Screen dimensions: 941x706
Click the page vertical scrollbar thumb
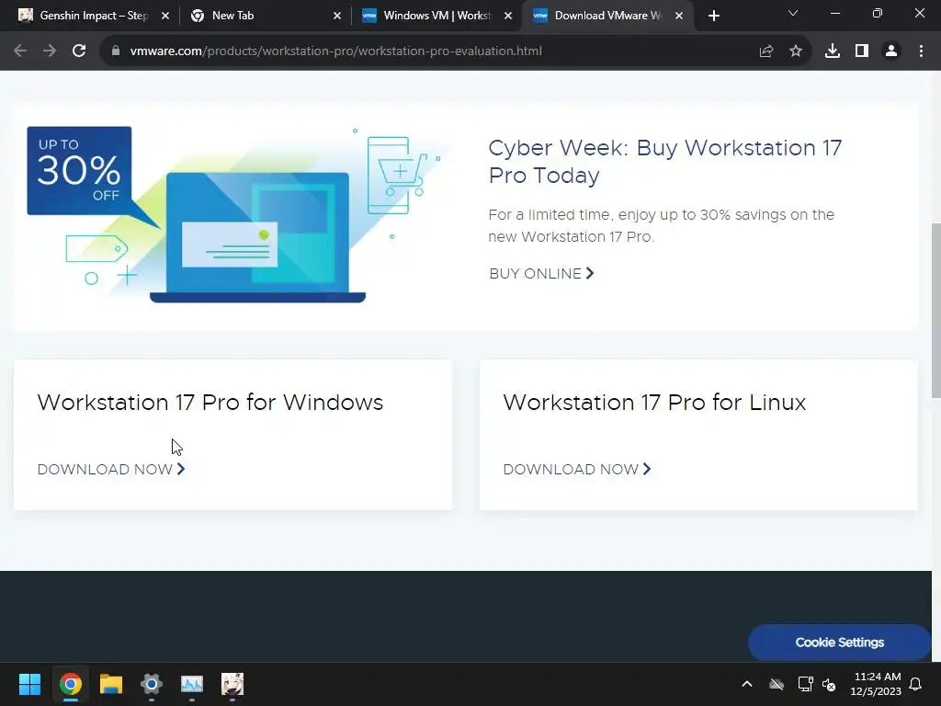click(x=935, y=310)
